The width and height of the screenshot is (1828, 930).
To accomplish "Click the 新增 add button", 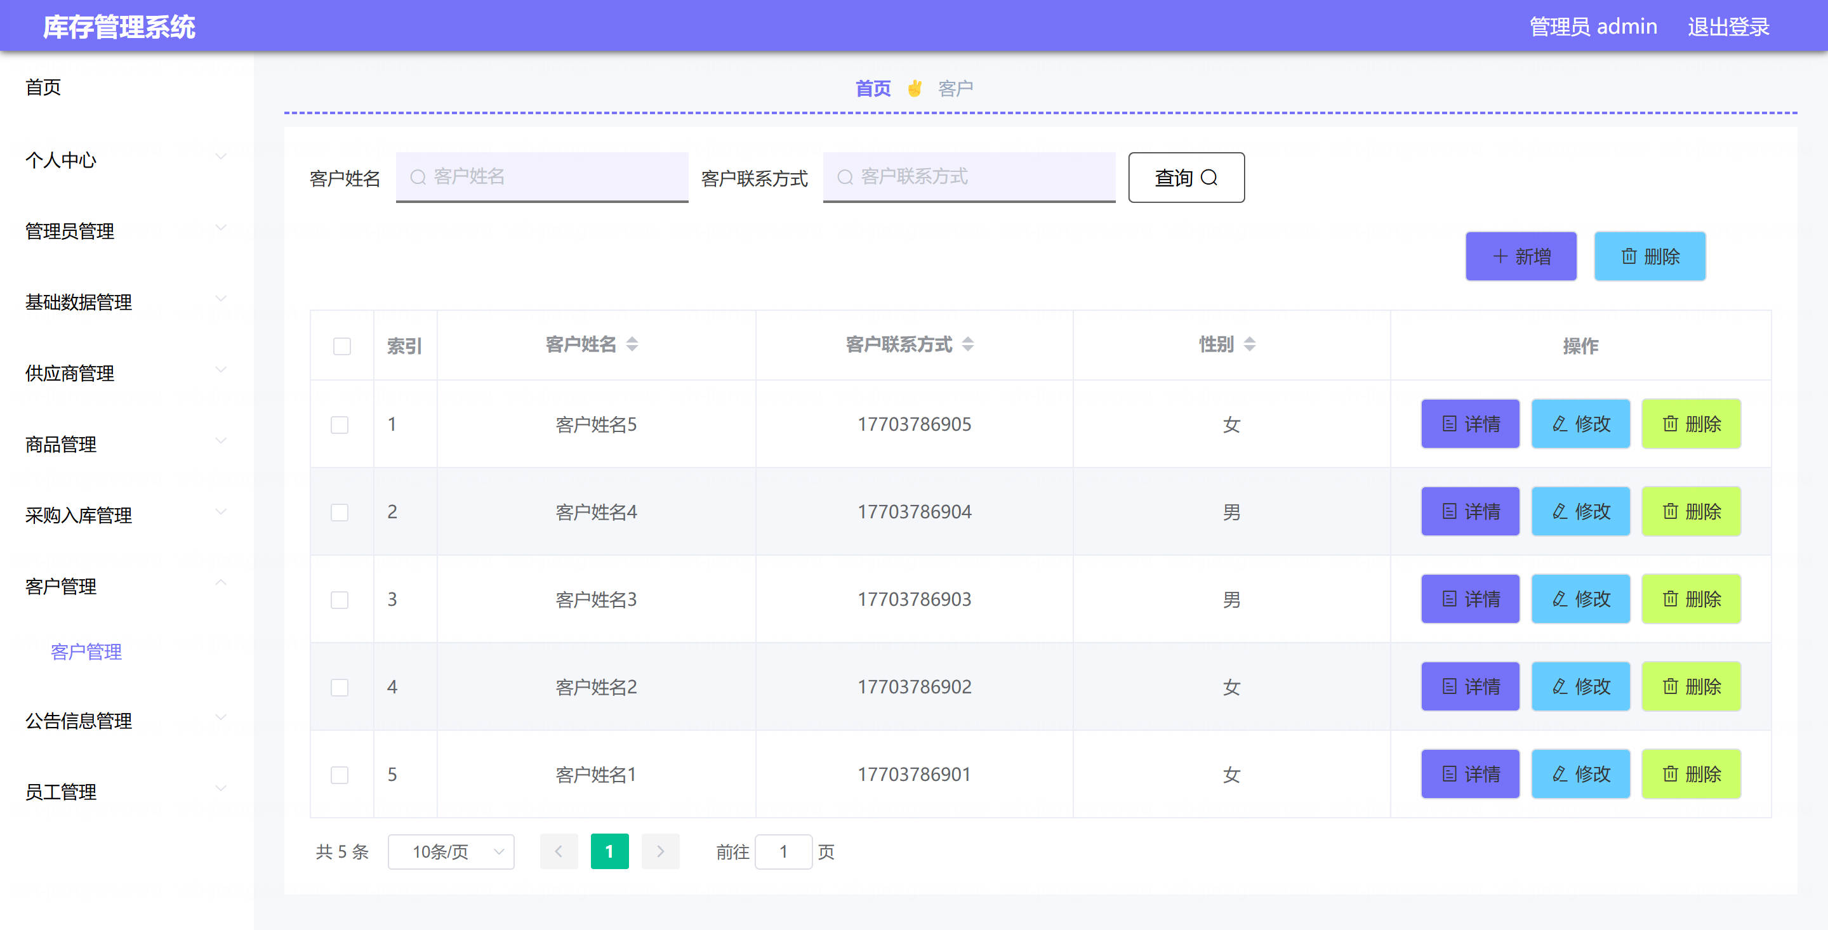I will pos(1521,256).
